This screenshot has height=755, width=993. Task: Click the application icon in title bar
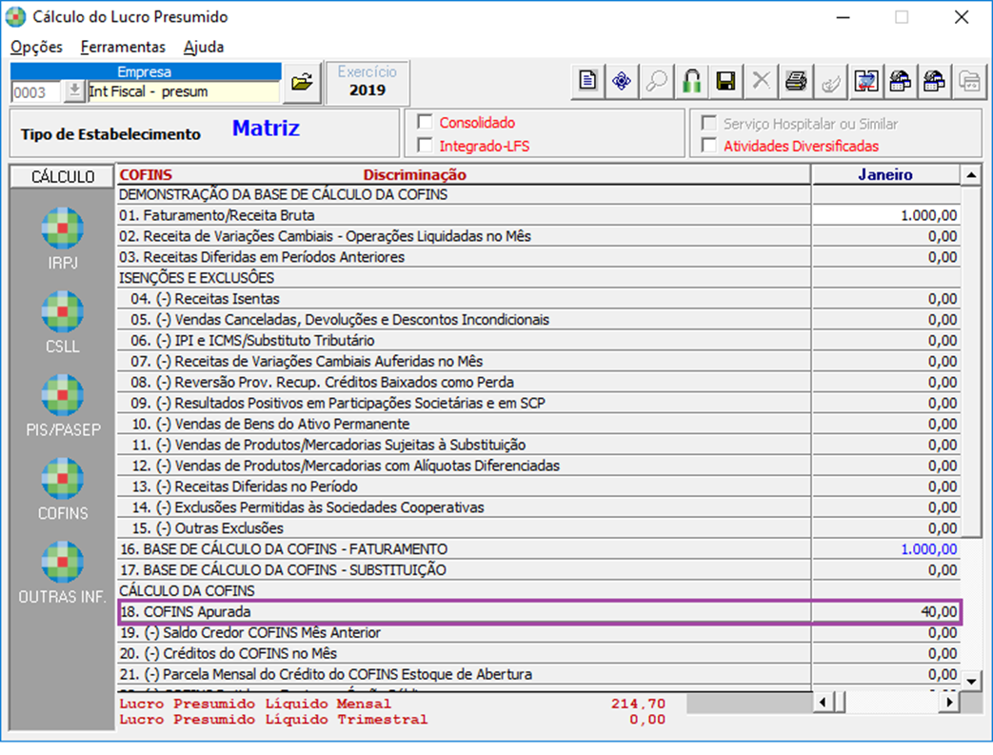[x=16, y=16]
